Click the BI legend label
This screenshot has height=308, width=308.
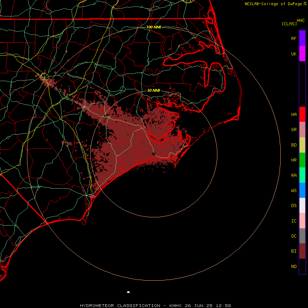pyautogui.click(x=294, y=251)
